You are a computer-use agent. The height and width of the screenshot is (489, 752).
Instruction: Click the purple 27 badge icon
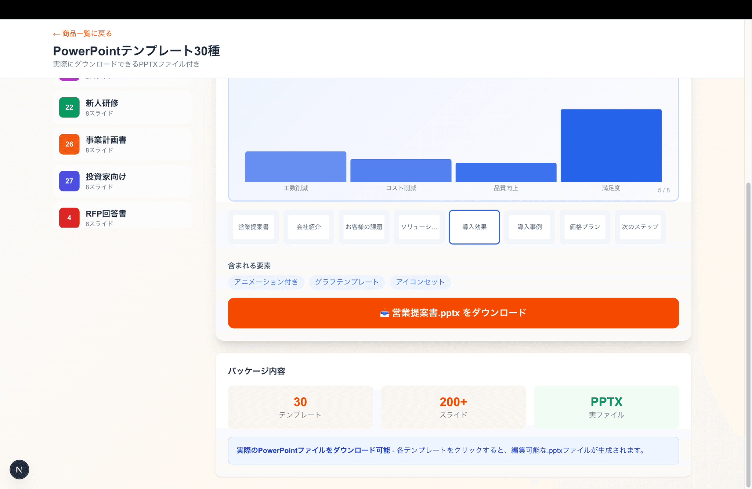click(x=69, y=181)
